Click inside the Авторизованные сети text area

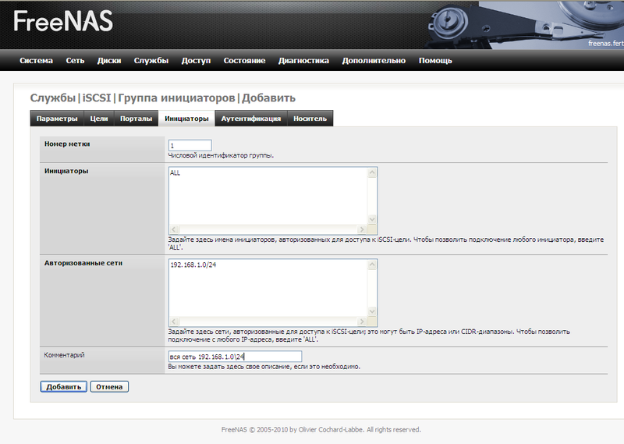(x=268, y=288)
